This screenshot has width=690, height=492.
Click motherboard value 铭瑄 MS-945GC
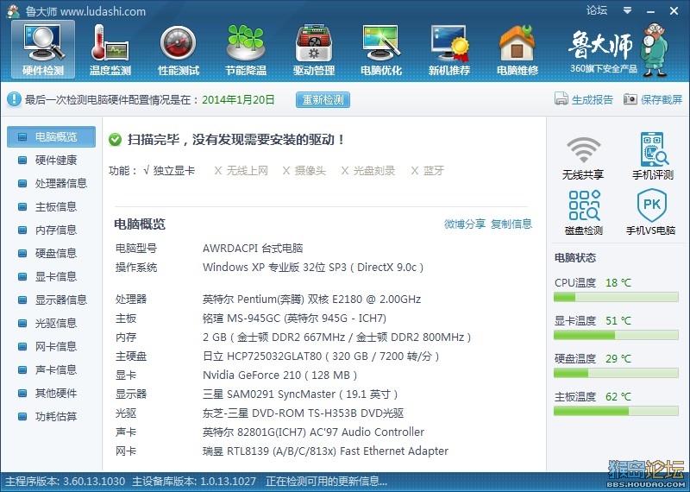pos(294,318)
